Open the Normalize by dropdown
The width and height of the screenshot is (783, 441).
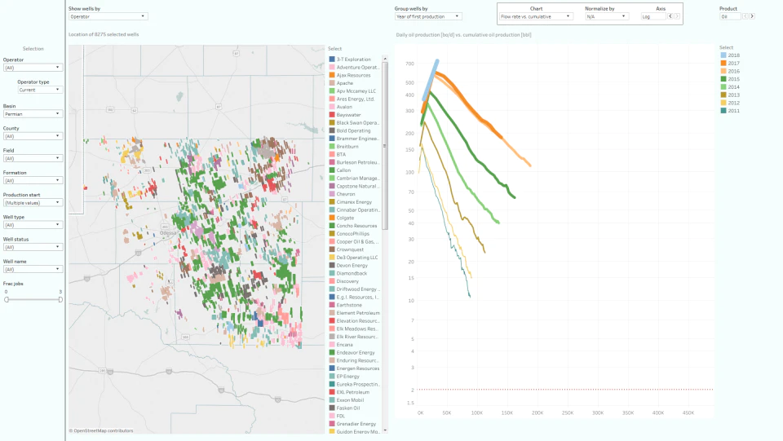pos(606,16)
